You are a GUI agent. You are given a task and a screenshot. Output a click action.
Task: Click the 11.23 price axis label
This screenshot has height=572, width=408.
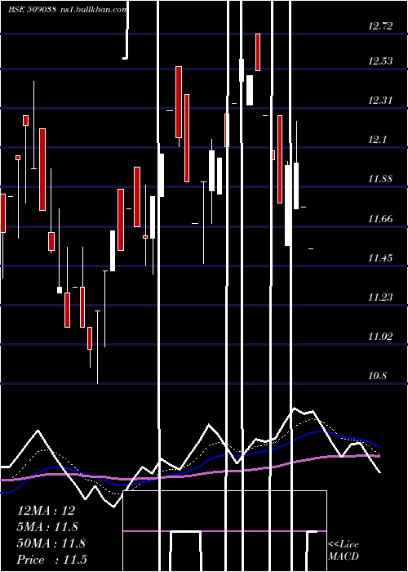click(380, 297)
